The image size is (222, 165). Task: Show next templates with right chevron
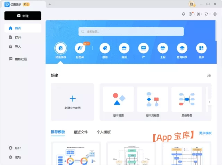[210, 102]
